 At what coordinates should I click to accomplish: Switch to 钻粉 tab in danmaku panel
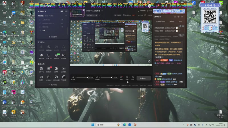[x=180, y=22]
